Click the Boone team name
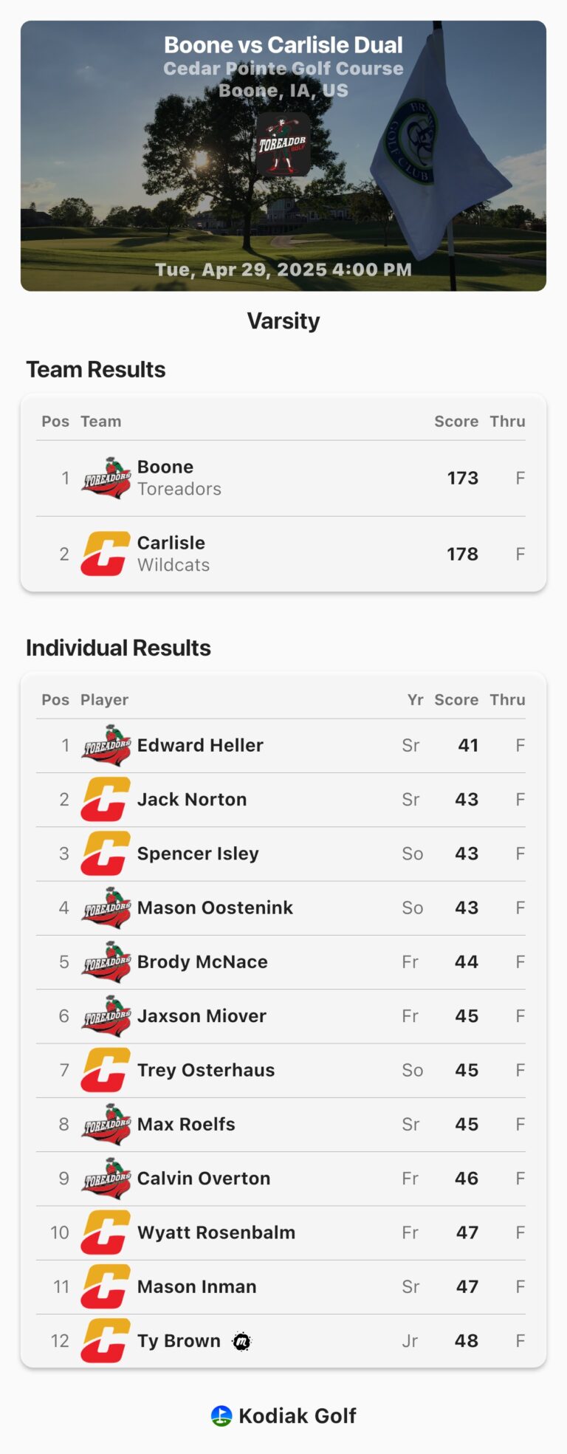567x1454 pixels. [x=165, y=467]
